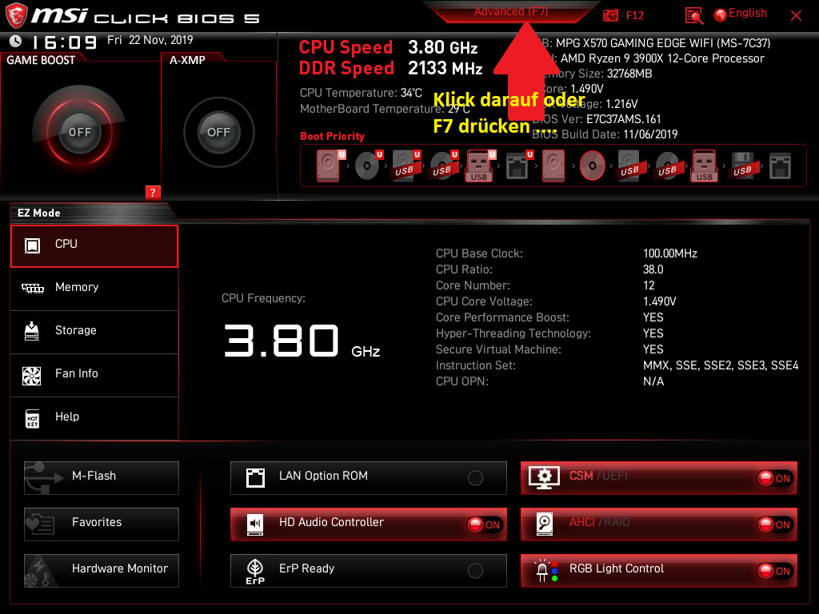This screenshot has height=614, width=819.
Task: Enable the ErP Ready radio switch
Action: 475,571
